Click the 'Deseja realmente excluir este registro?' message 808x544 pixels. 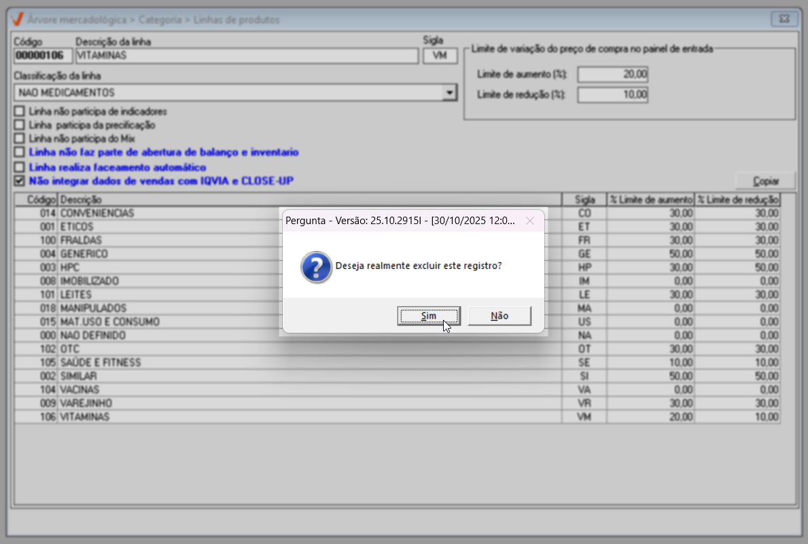[419, 266]
